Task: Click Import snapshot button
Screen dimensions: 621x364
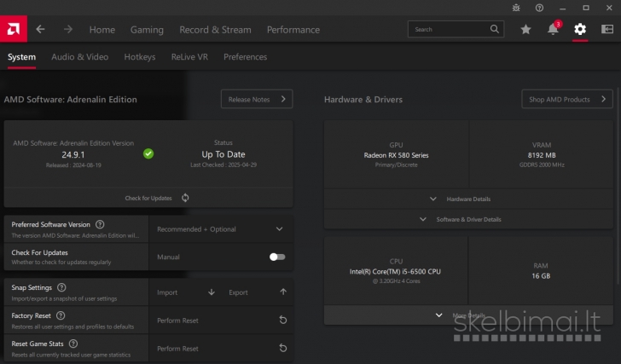Action: point(185,292)
